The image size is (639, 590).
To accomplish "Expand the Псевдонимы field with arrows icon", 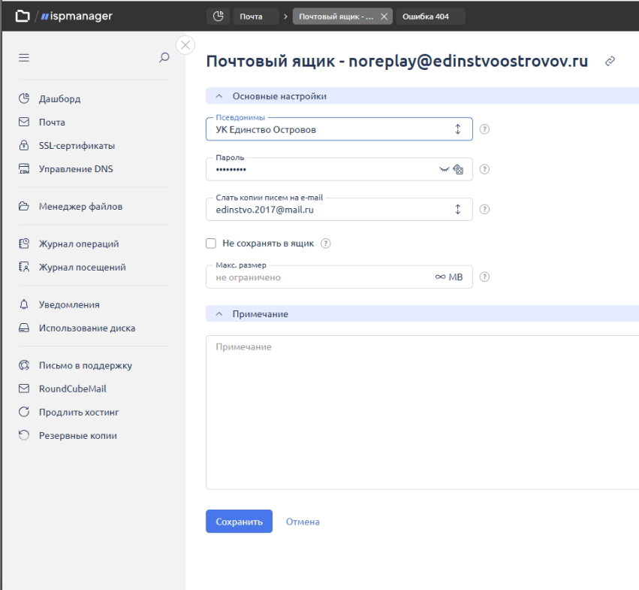I will 457,129.
